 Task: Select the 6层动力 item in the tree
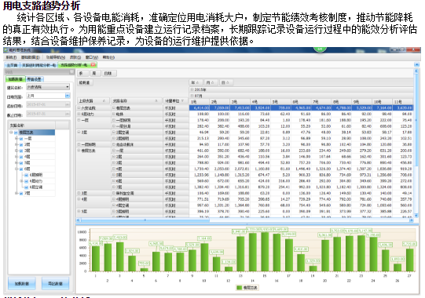[x=36, y=181]
